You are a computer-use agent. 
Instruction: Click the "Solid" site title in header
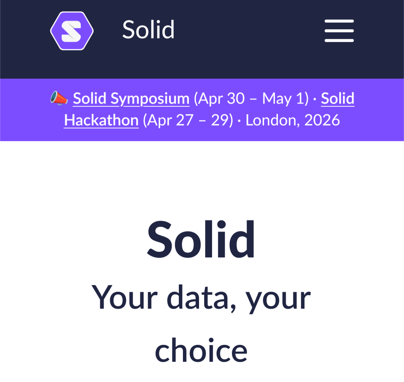click(148, 30)
